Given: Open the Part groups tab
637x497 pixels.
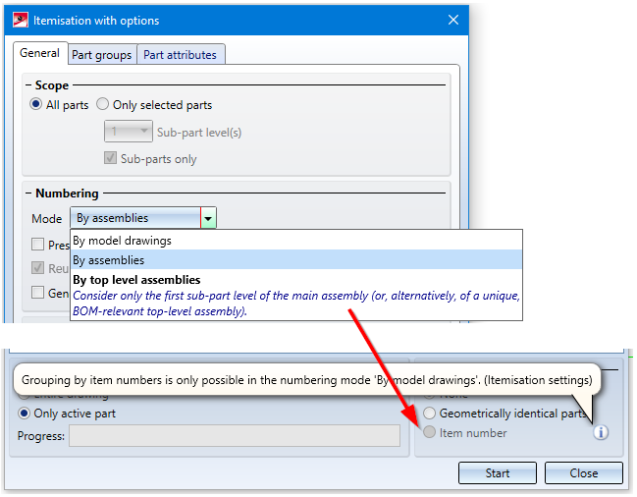Looking at the screenshot, I should tap(102, 54).
